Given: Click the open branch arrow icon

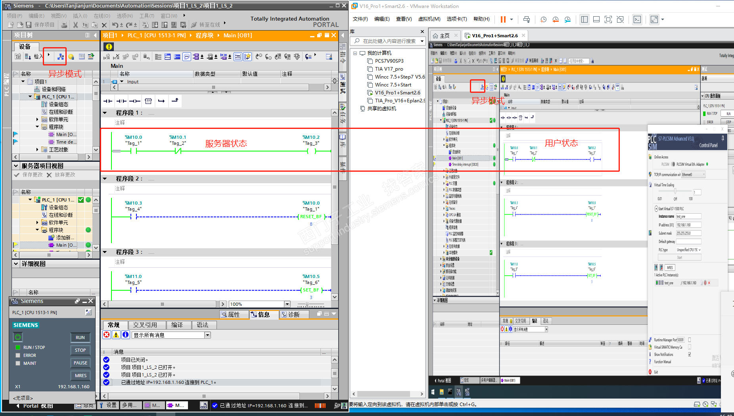Looking at the screenshot, I should (x=161, y=101).
